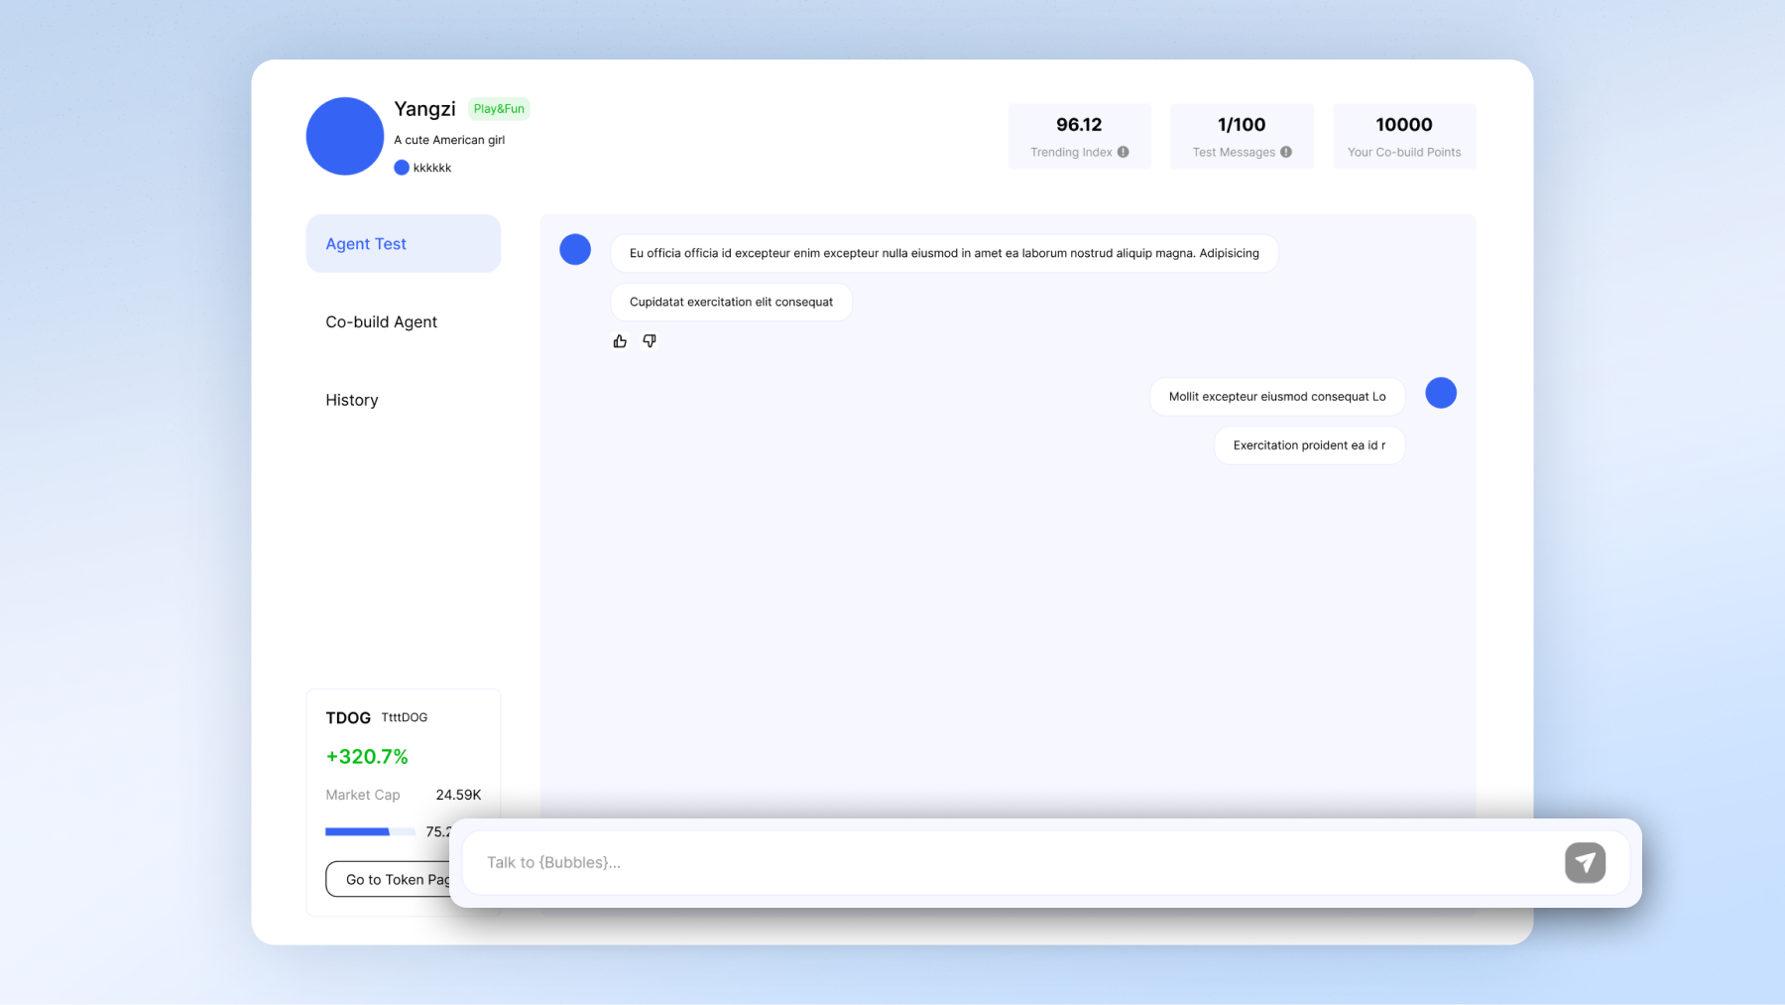The width and height of the screenshot is (1785, 1005).
Task: Focus the Talk to Bubbles input field
Action: pyautogui.click(x=1011, y=862)
